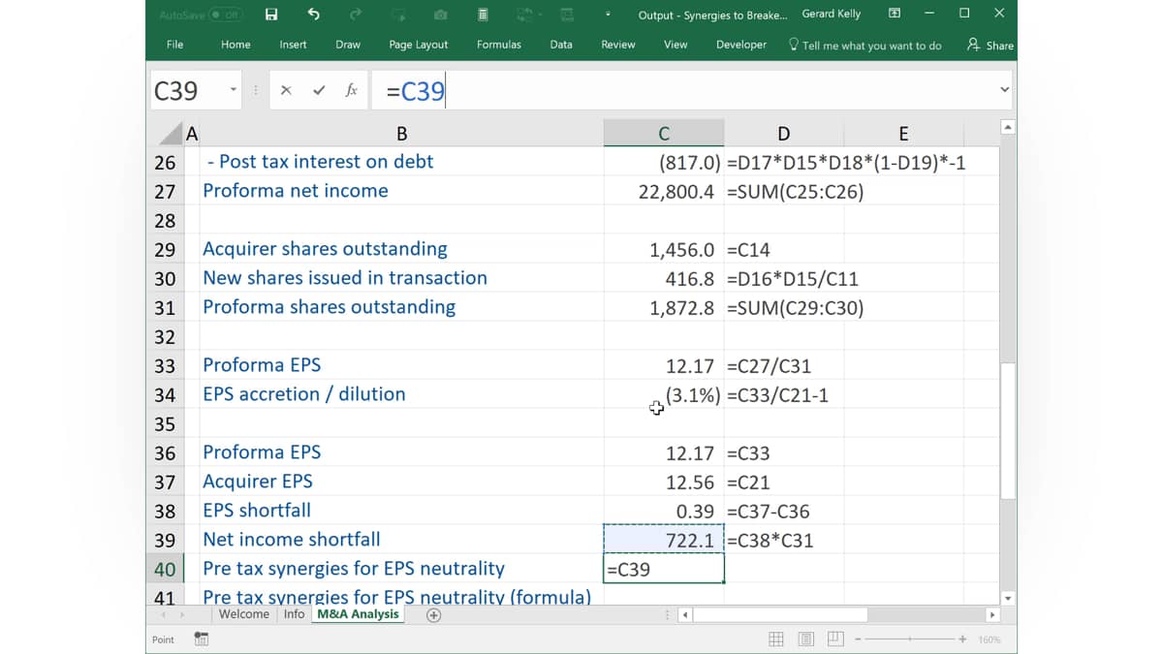The image size is (1163, 654).
Task: Click vertical scrollbar up arrow
Action: click(1008, 127)
